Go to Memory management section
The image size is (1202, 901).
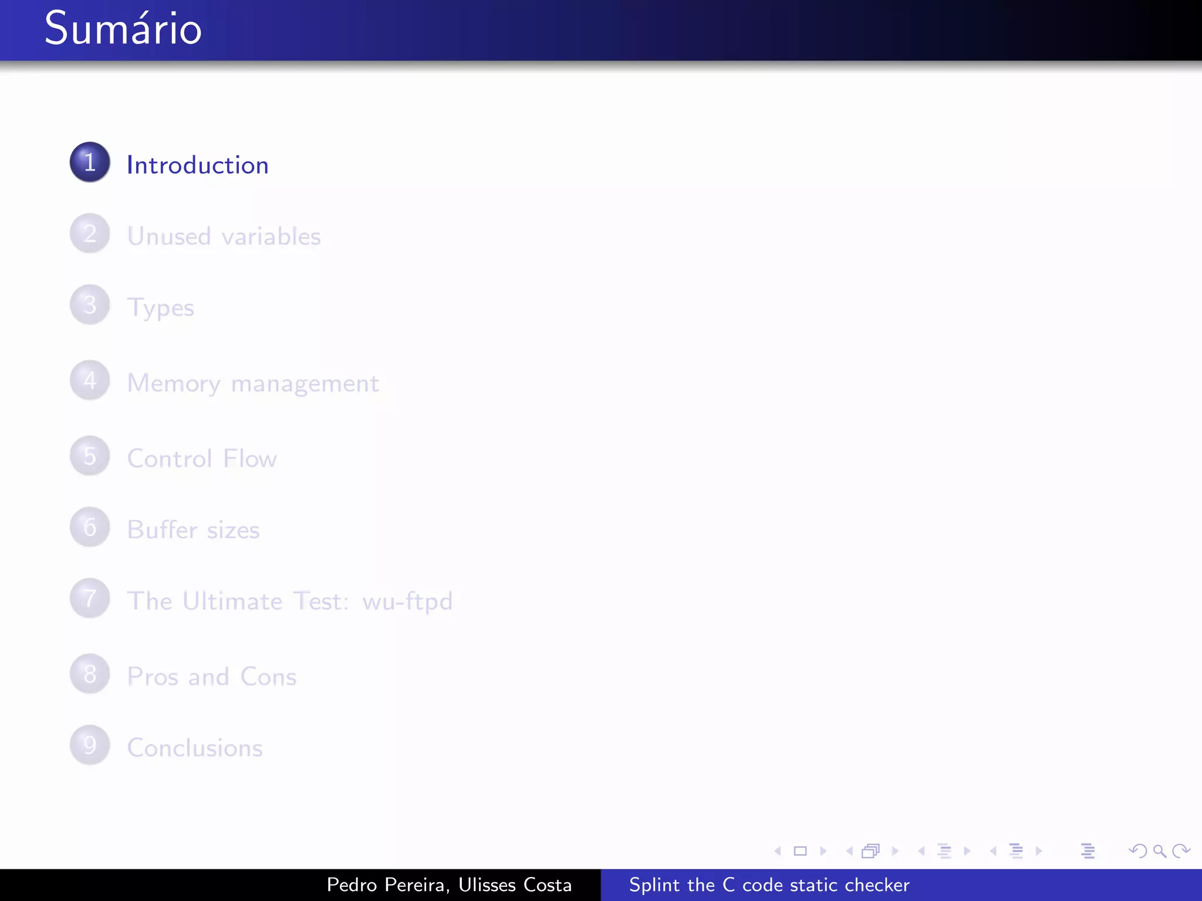[253, 383]
